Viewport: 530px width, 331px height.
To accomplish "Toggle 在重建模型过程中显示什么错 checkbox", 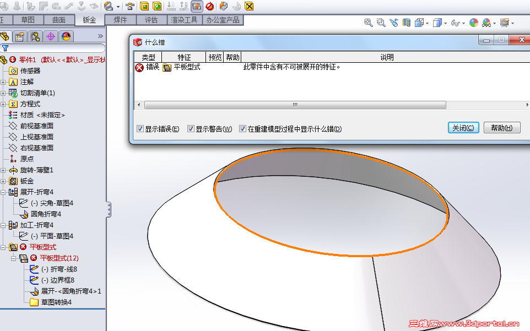I will point(242,129).
